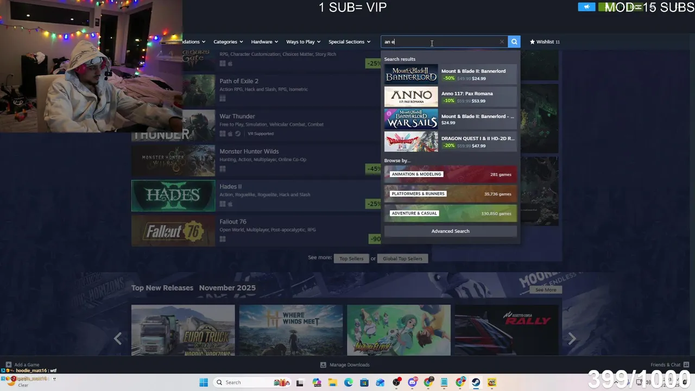Open Euro Truck Simulator 2 thumbnail

(x=183, y=330)
